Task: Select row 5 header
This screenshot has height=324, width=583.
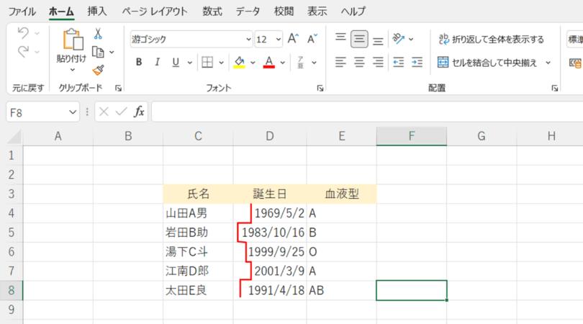Action: click(11, 233)
